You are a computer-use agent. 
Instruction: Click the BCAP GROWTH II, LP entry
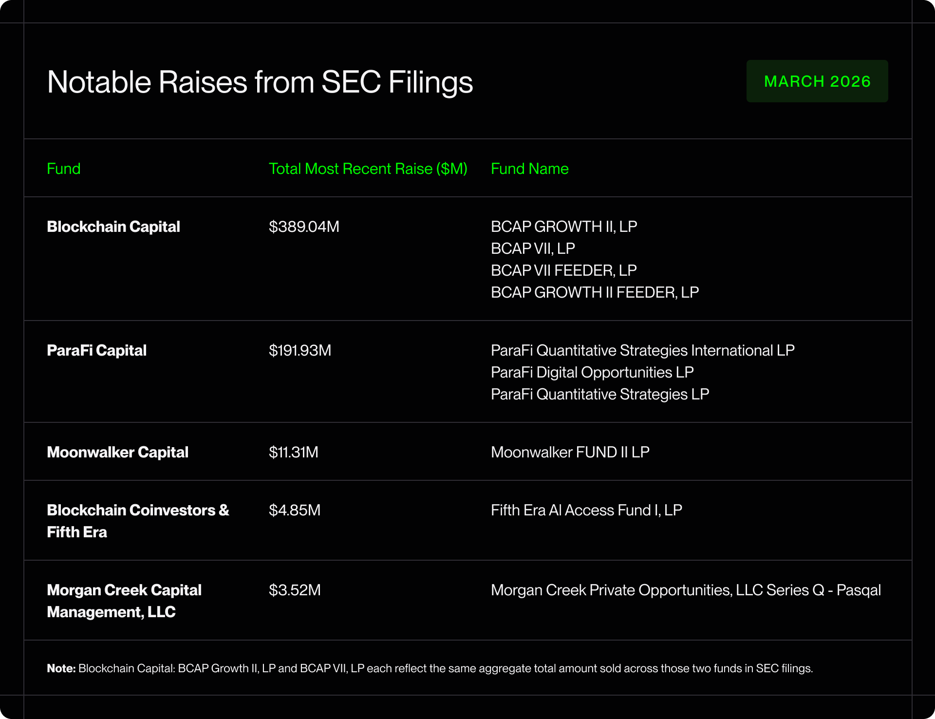click(563, 227)
